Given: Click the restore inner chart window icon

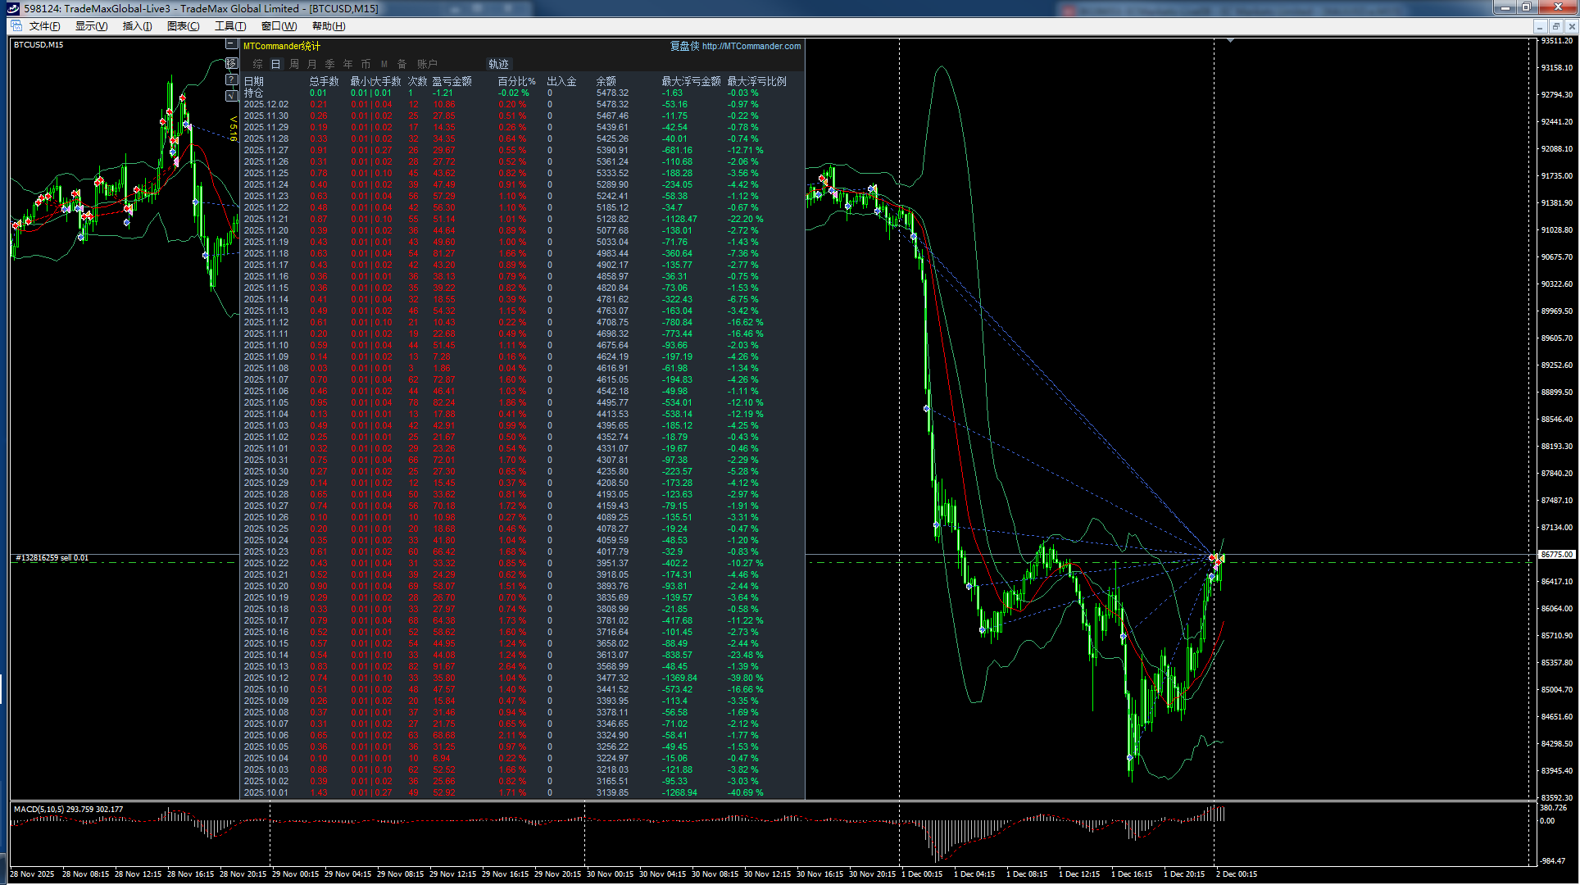Looking at the screenshot, I should (1555, 26).
